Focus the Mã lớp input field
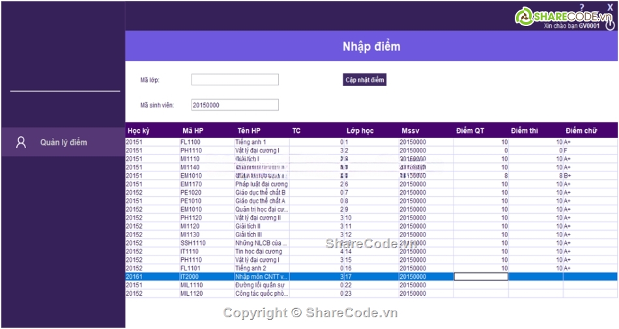This screenshot has width=619, height=329. tap(235, 79)
